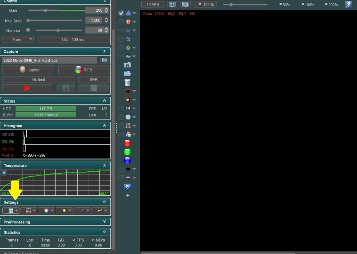This screenshot has height=254, width=357.
Task: Open the observatory dome settings dropdown
Action: pos(82,211)
